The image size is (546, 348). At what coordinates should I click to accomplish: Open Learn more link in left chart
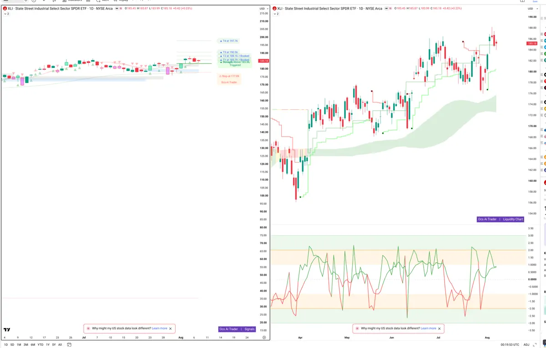point(159,328)
